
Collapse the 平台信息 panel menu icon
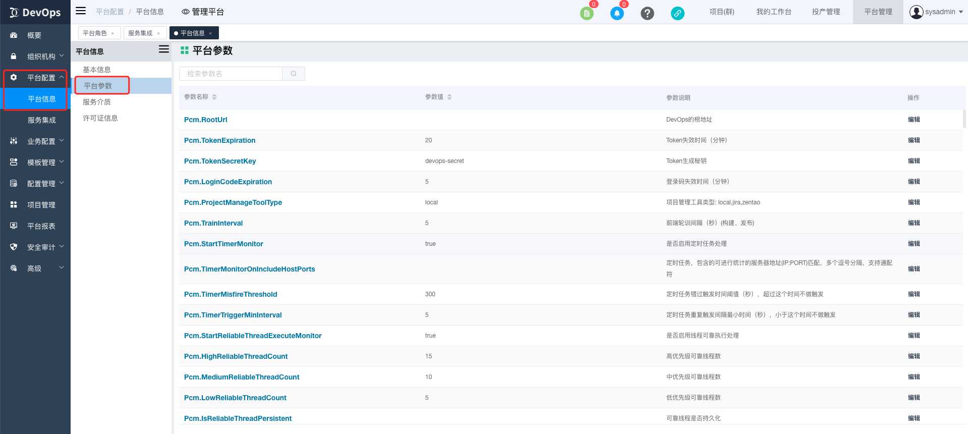pos(164,49)
